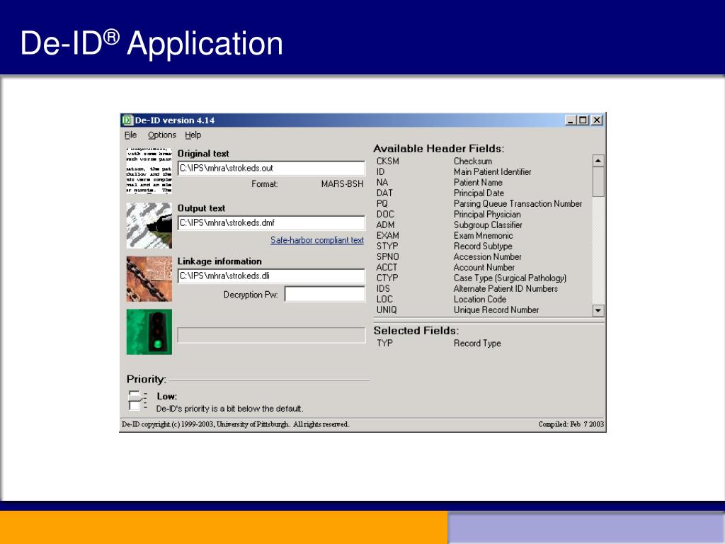Maximize the De-ID window

tap(583, 120)
